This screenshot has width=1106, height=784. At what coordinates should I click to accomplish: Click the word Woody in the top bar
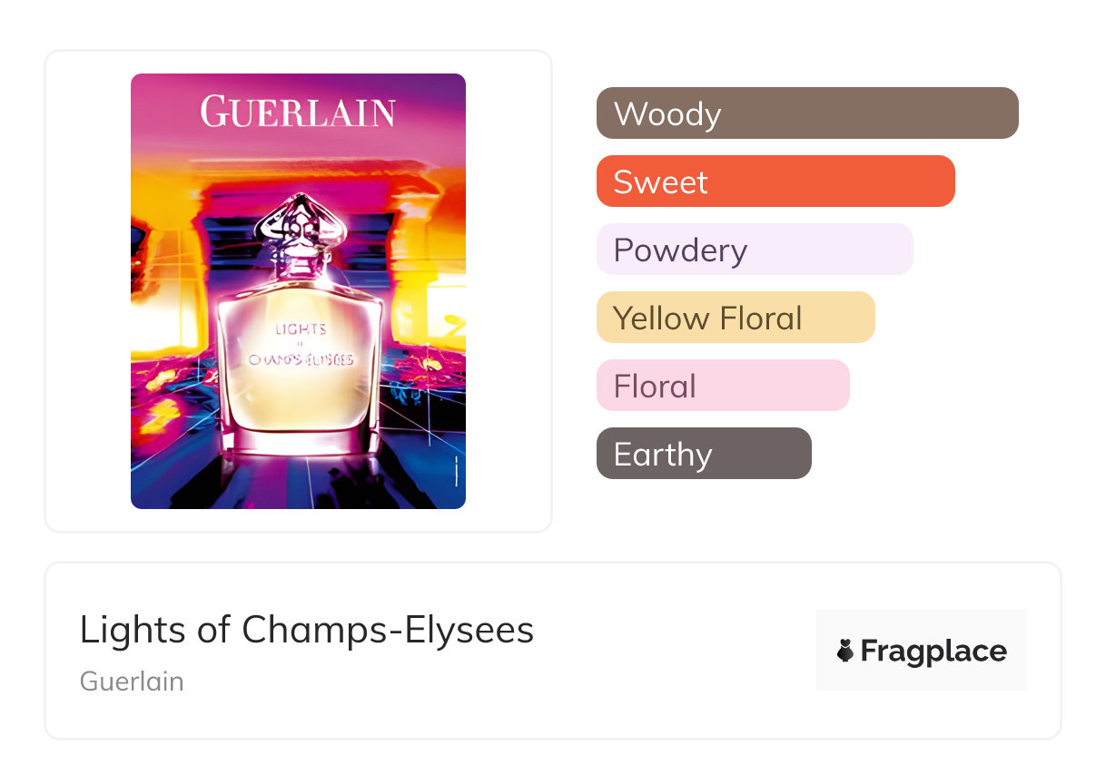667,114
